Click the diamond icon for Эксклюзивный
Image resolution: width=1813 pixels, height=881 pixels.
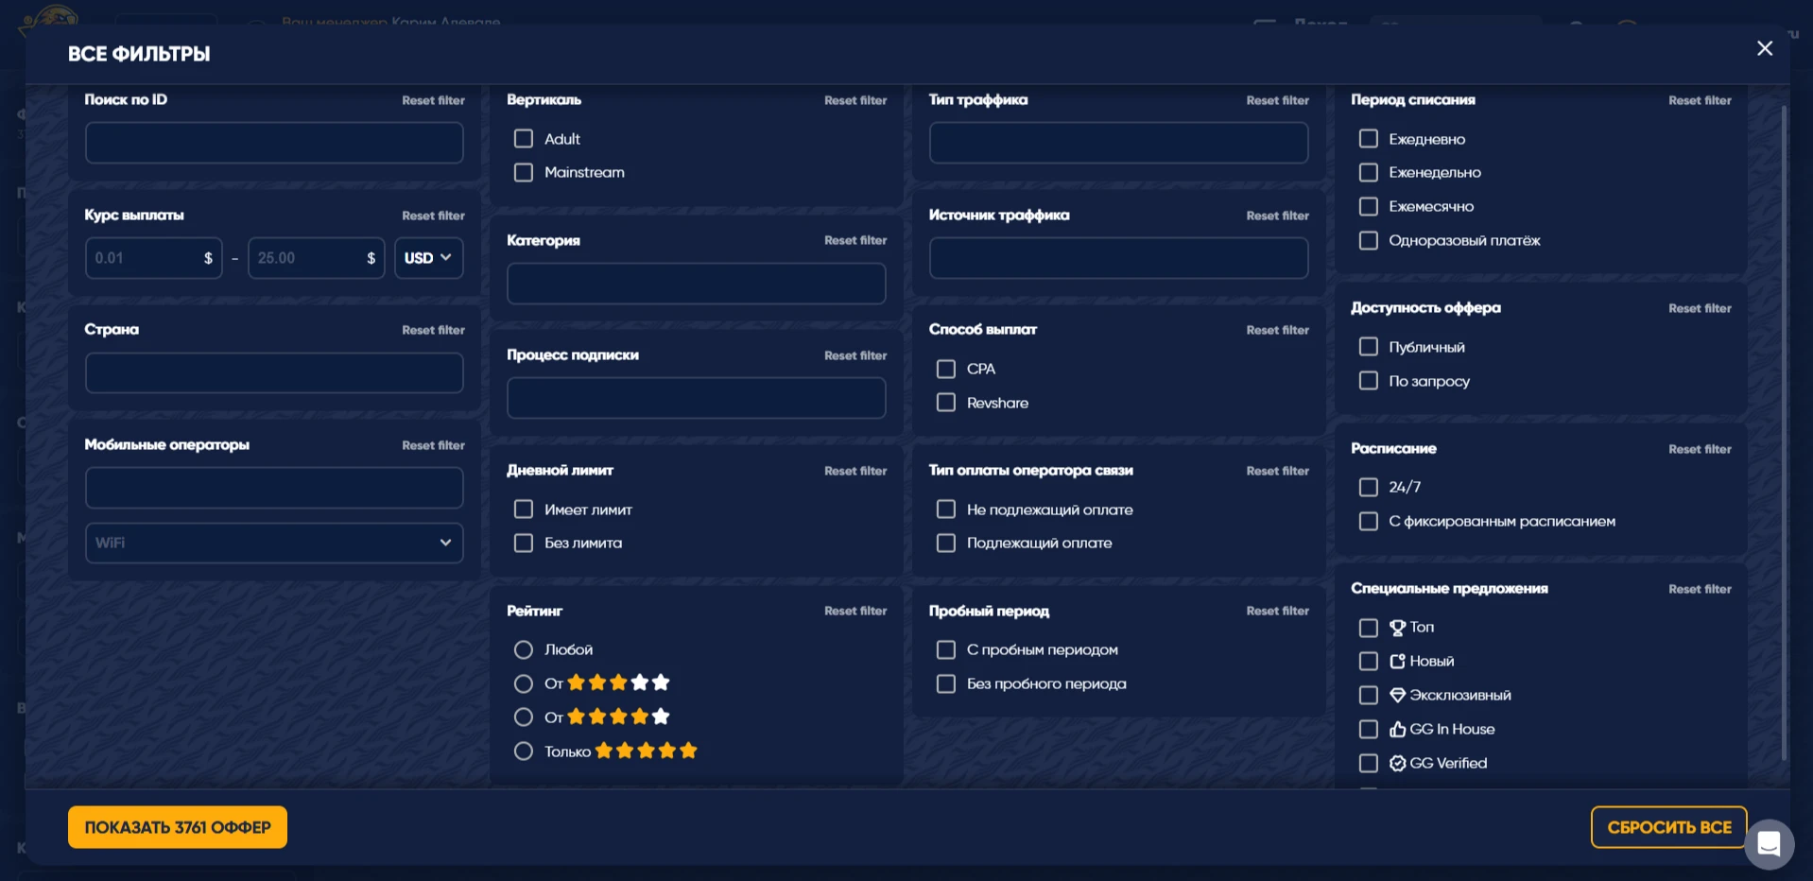pyautogui.click(x=1397, y=696)
